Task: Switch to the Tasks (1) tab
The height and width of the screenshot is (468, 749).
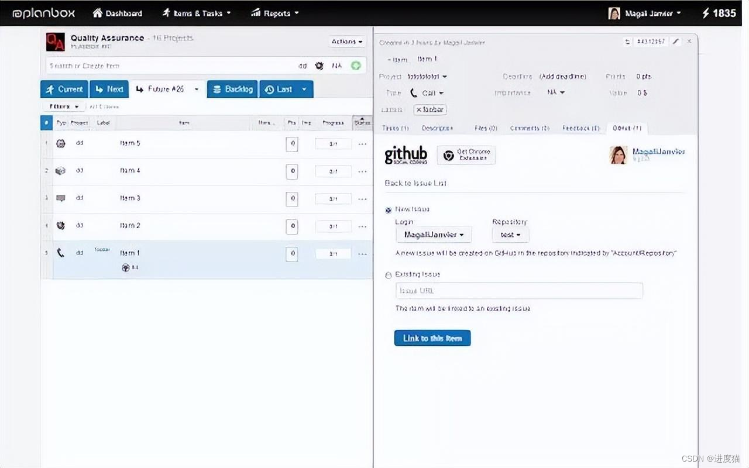Action: [x=396, y=128]
